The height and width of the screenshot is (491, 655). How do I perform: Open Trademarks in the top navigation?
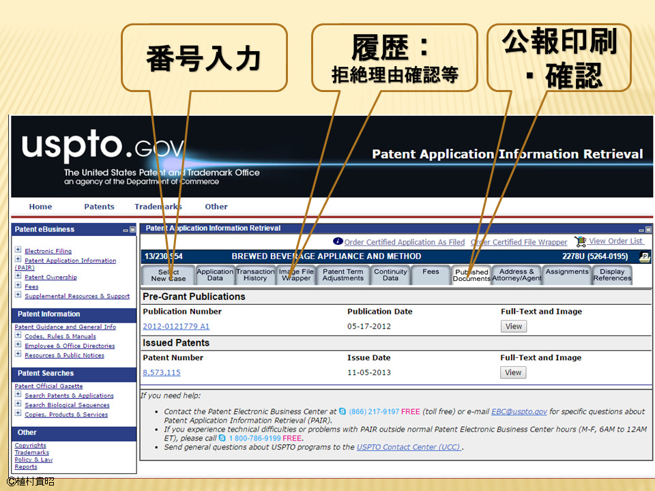[158, 207]
